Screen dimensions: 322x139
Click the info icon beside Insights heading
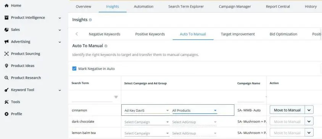(x=90, y=20)
